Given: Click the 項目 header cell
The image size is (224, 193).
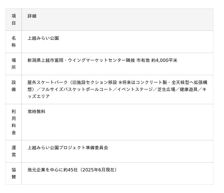Looking at the screenshot, I should [x=14, y=20].
